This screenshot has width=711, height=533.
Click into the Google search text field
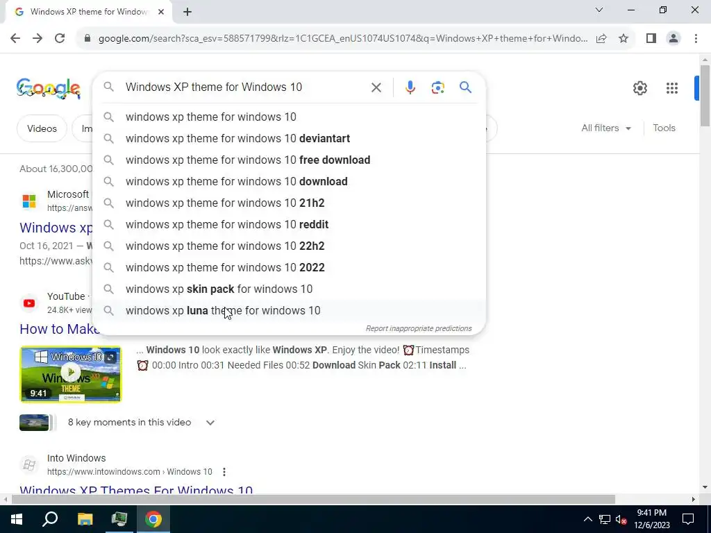245,87
